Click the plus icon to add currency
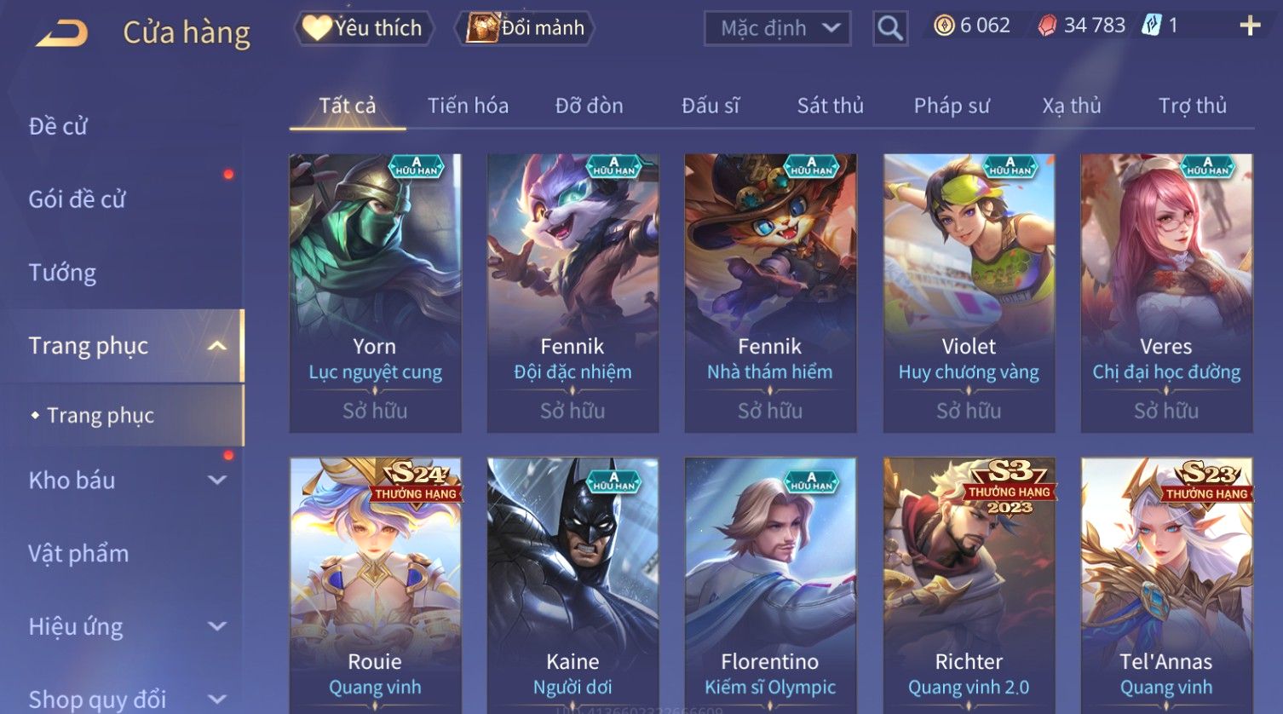 [x=1250, y=26]
